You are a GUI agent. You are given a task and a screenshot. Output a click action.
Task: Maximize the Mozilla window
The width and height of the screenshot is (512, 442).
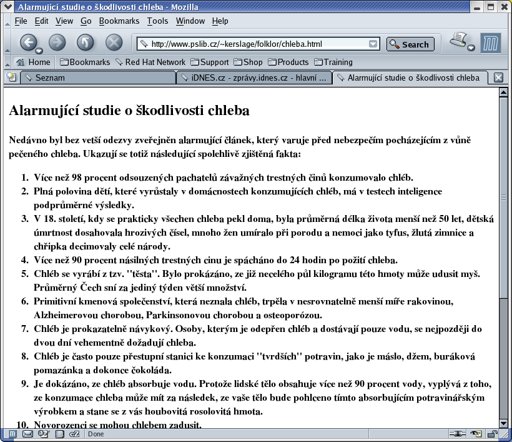[x=491, y=7]
